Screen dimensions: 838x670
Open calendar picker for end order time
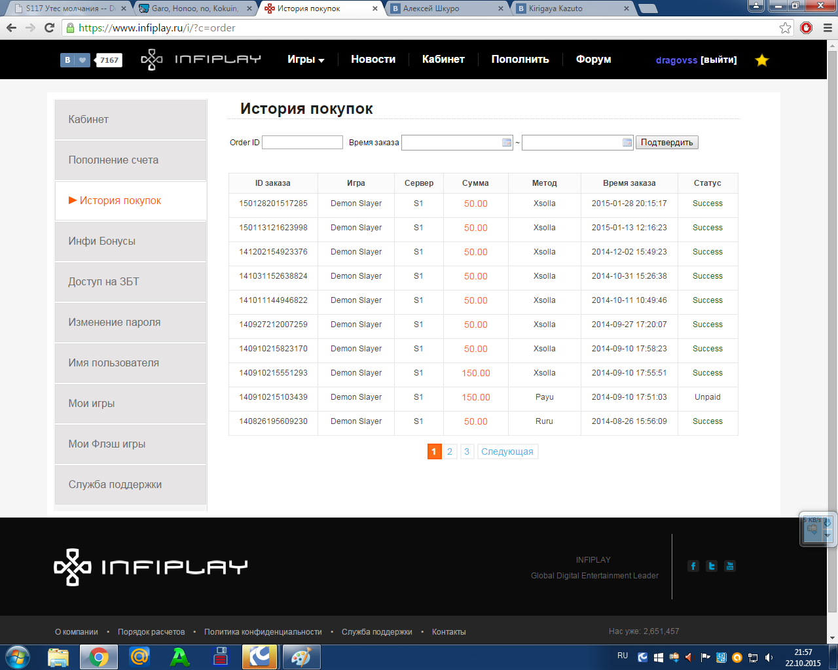[627, 143]
